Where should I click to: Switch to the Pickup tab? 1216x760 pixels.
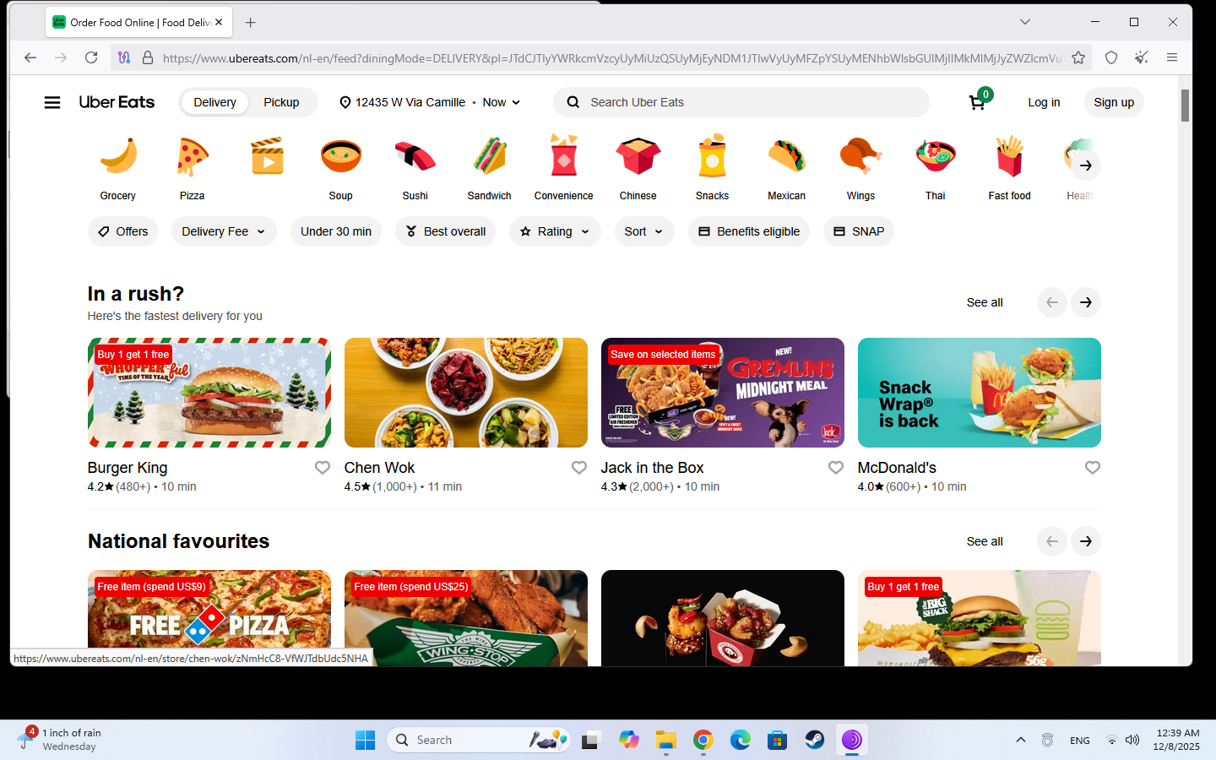click(x=281, y=102)
